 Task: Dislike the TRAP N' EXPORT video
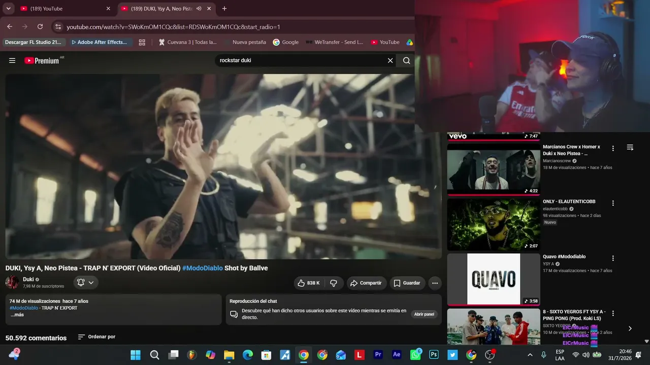(x=334, y=283)
